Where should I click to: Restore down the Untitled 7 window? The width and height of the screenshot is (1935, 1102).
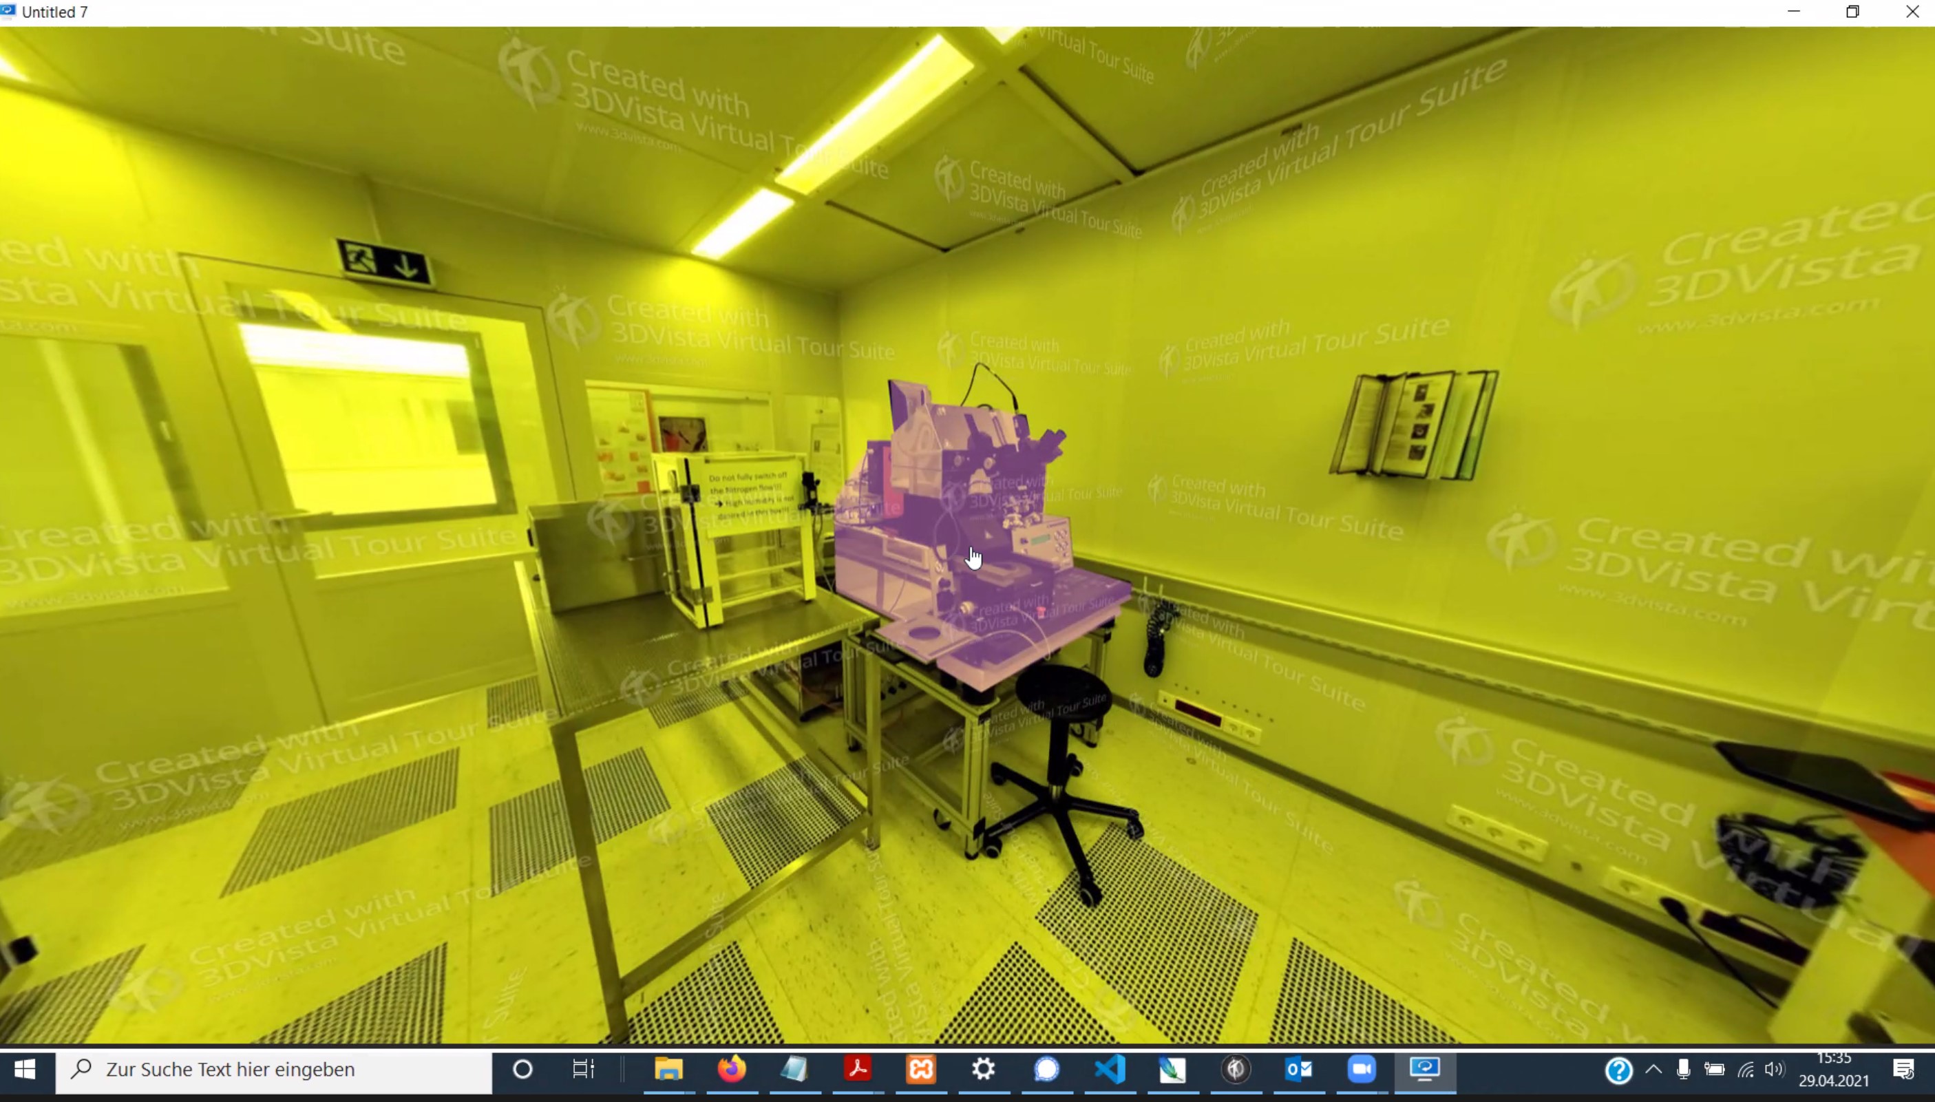(1852, 12)
